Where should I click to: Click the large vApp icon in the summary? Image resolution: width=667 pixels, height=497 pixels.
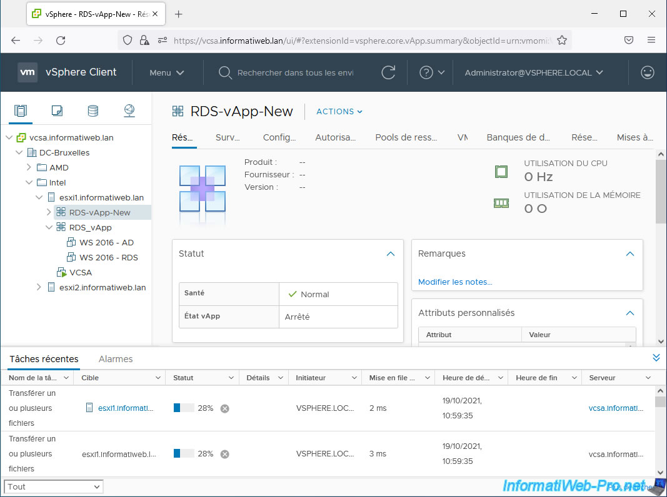[203, 189]
